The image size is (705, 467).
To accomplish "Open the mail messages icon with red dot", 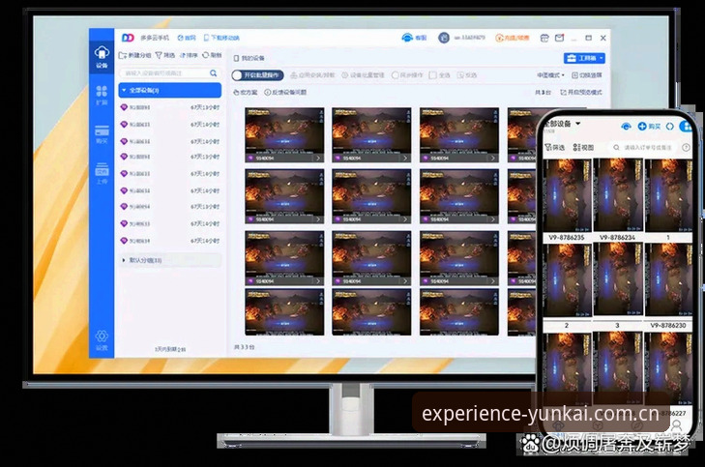I will [559, 38].
